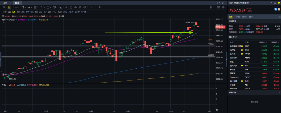Select the 周K timeframe tab
The image size is (281, 113).
(18, 12)
